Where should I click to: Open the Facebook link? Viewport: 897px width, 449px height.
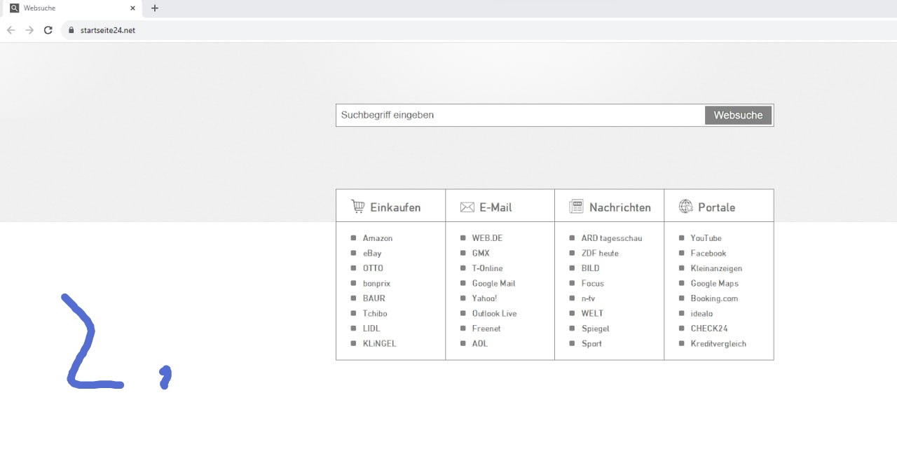tap(708, 254)
